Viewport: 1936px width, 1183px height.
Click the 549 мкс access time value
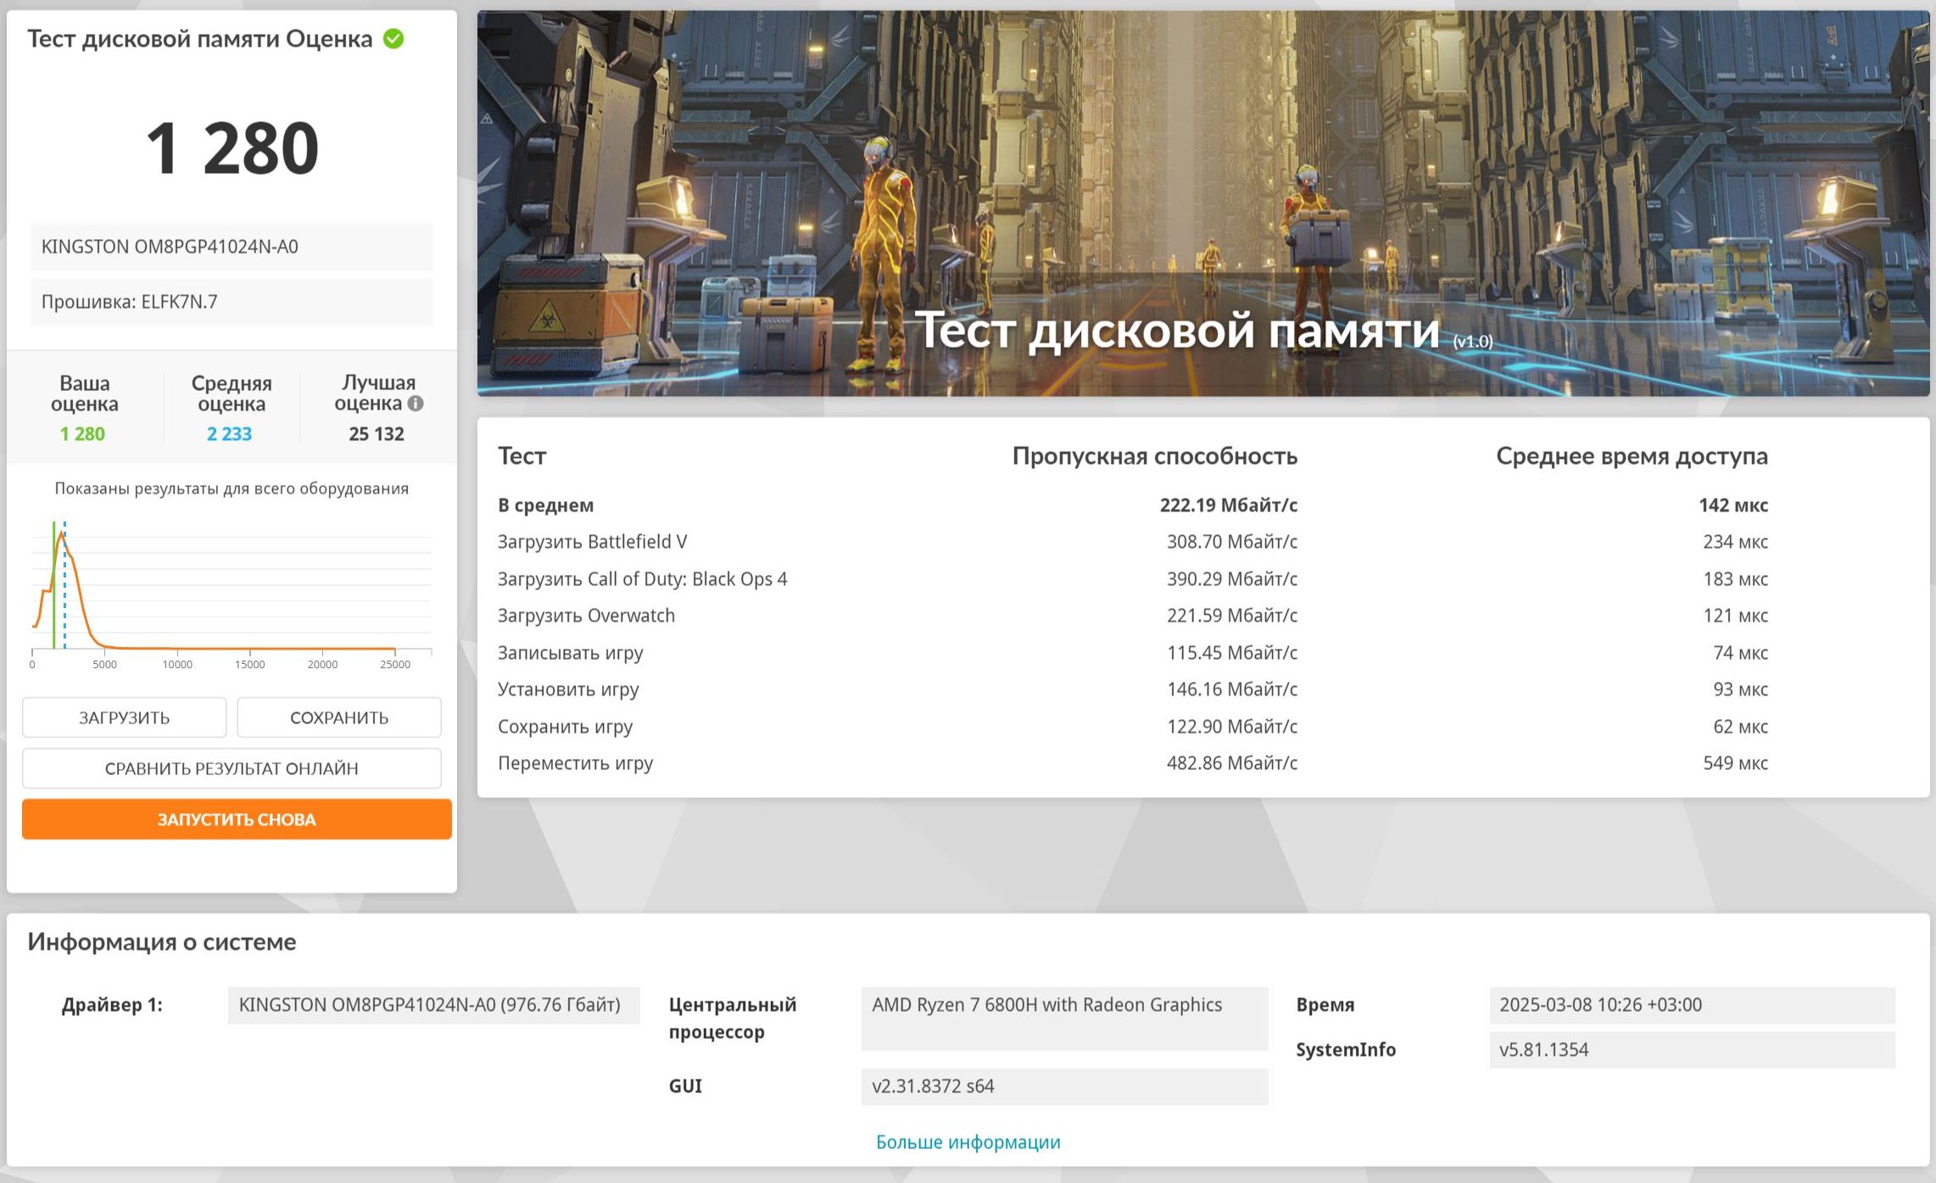tap(1736, 763)
